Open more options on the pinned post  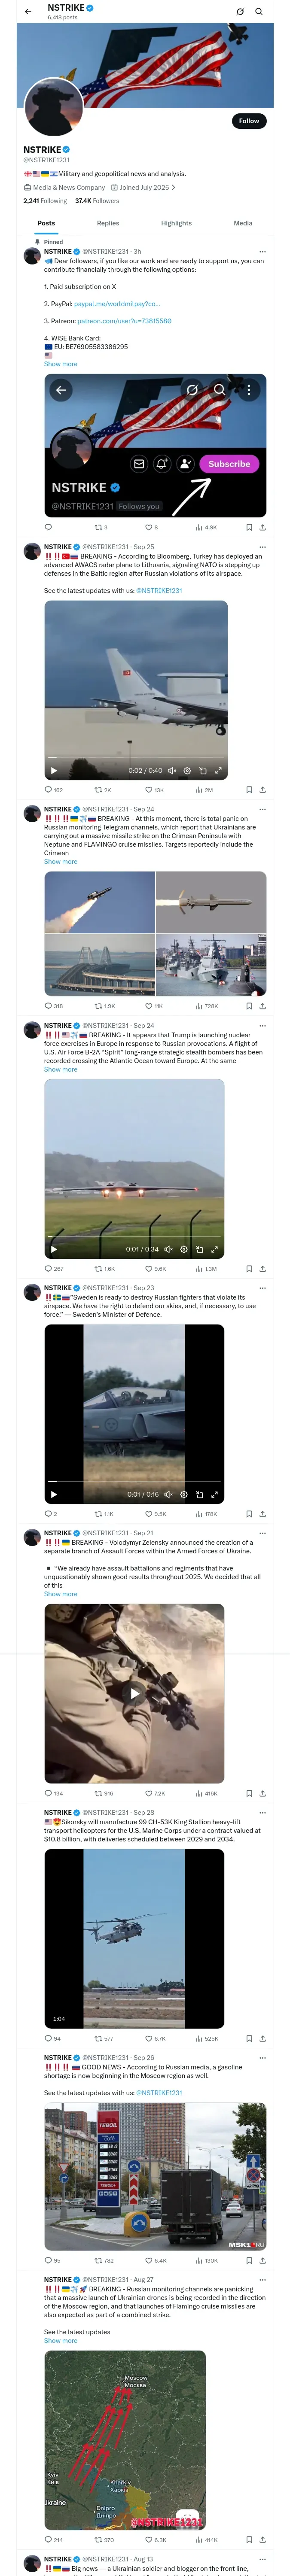tap(263, 252)
